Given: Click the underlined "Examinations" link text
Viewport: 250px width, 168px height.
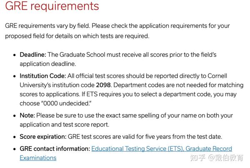Looking at the screenshot, I should pos(38,158).
